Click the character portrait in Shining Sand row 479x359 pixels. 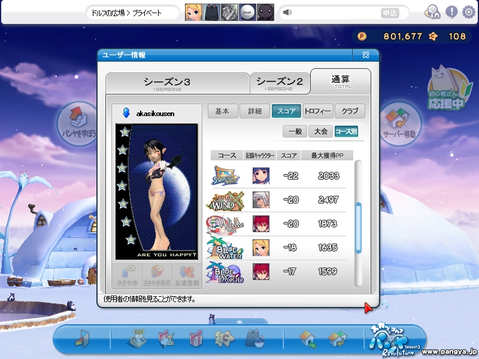point(261,176)
